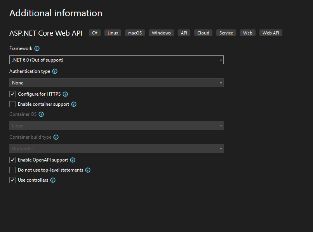Viewport: 313px width, 232px height.
Task: Click the Use controllers info icon
Action: click(x=53, y=180)
